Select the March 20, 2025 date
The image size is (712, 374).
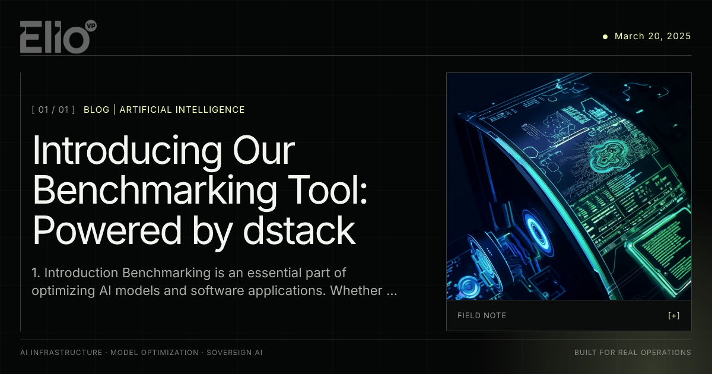(653, 36)
